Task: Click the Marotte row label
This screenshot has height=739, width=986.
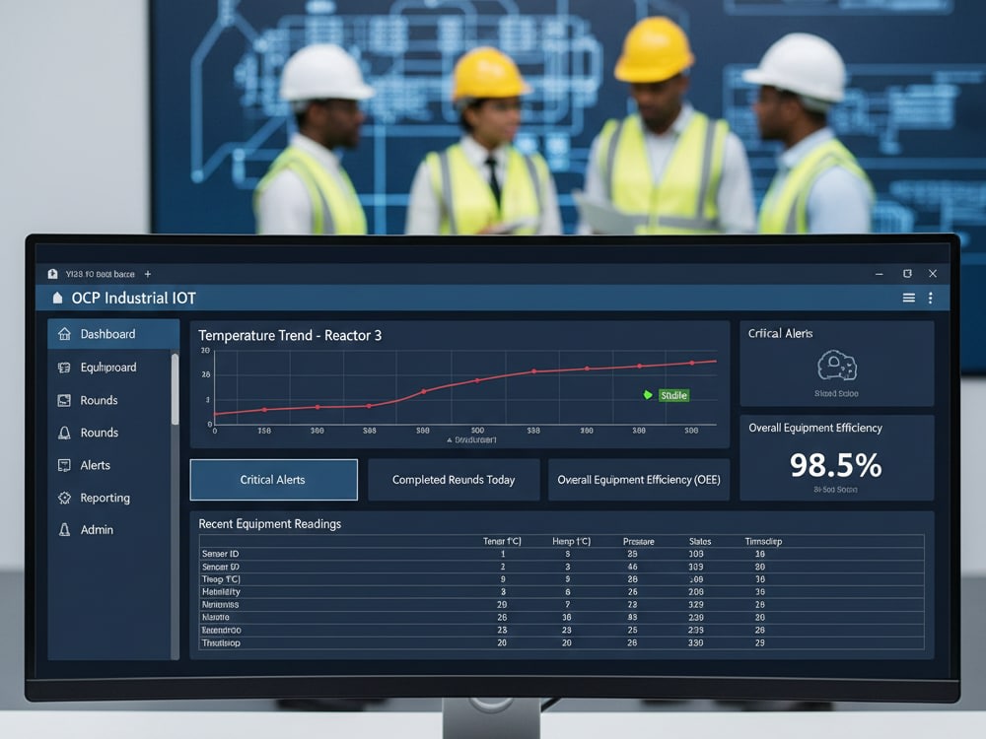Action: (216, 617)
